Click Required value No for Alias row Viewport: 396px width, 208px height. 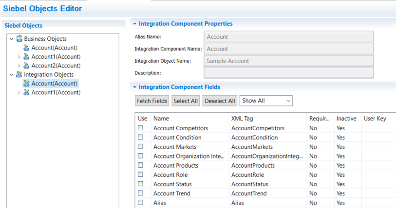(x=313, y=203)
